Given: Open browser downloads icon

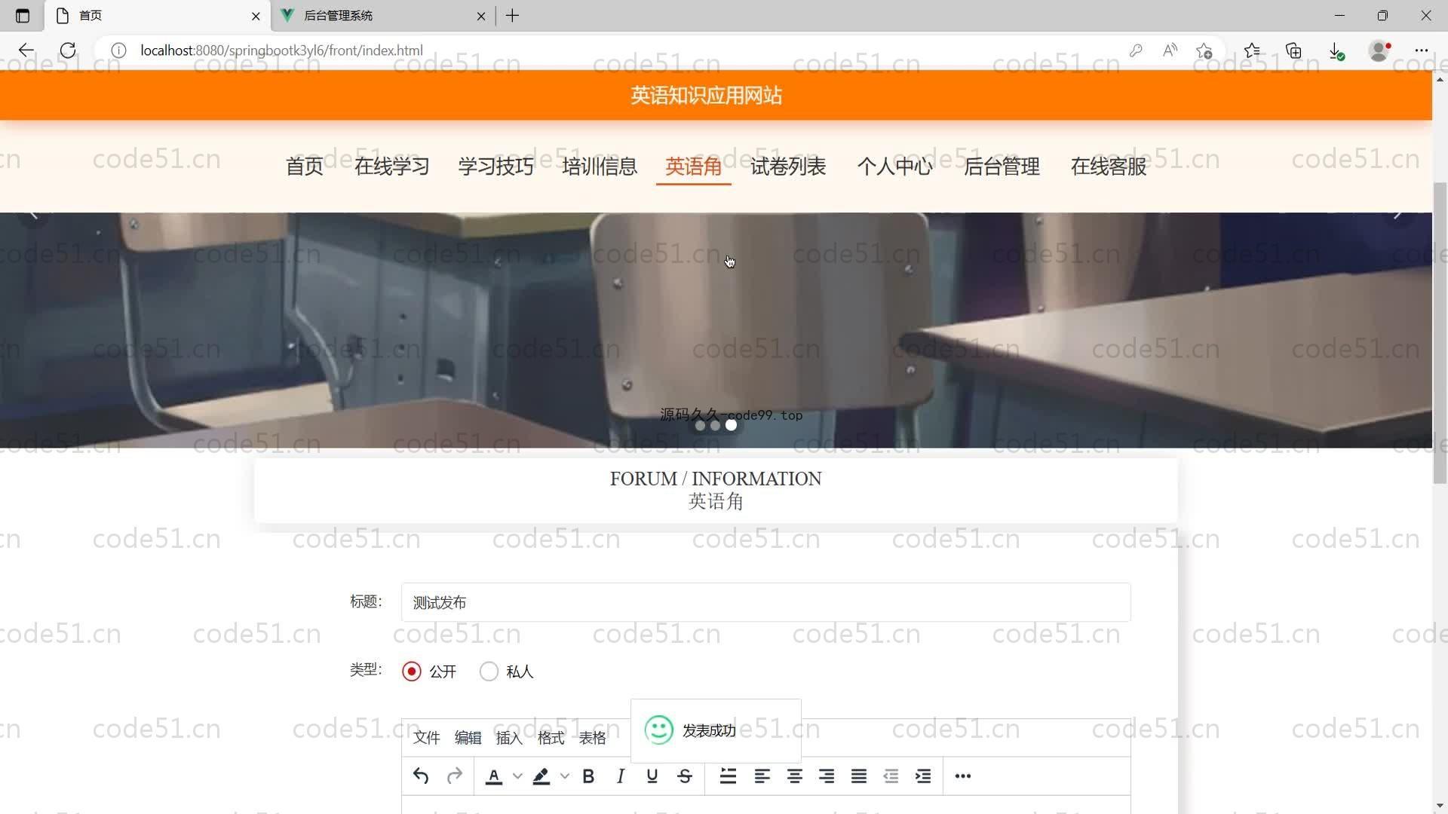Looking at the screenshot, I should pos(1336,50).
